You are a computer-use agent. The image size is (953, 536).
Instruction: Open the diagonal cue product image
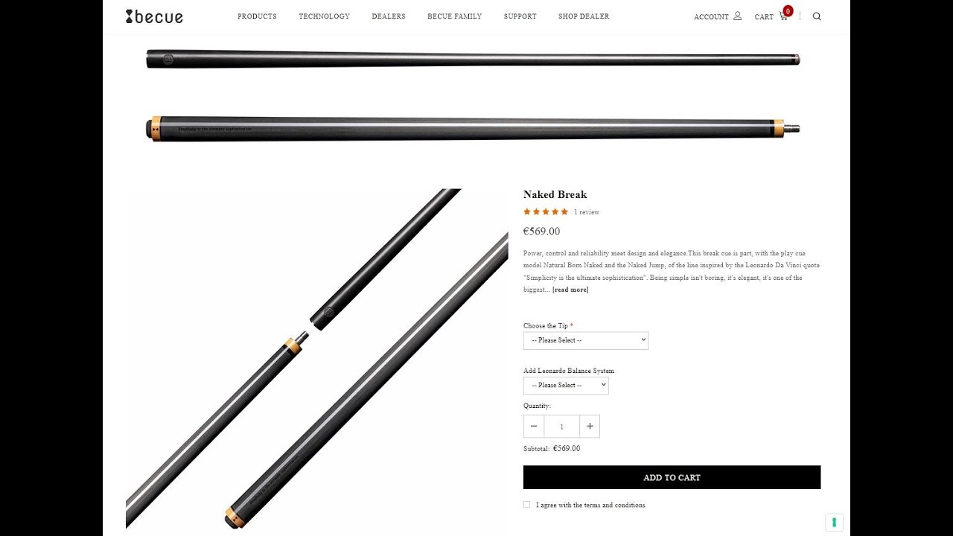click(x=317, y=358)
